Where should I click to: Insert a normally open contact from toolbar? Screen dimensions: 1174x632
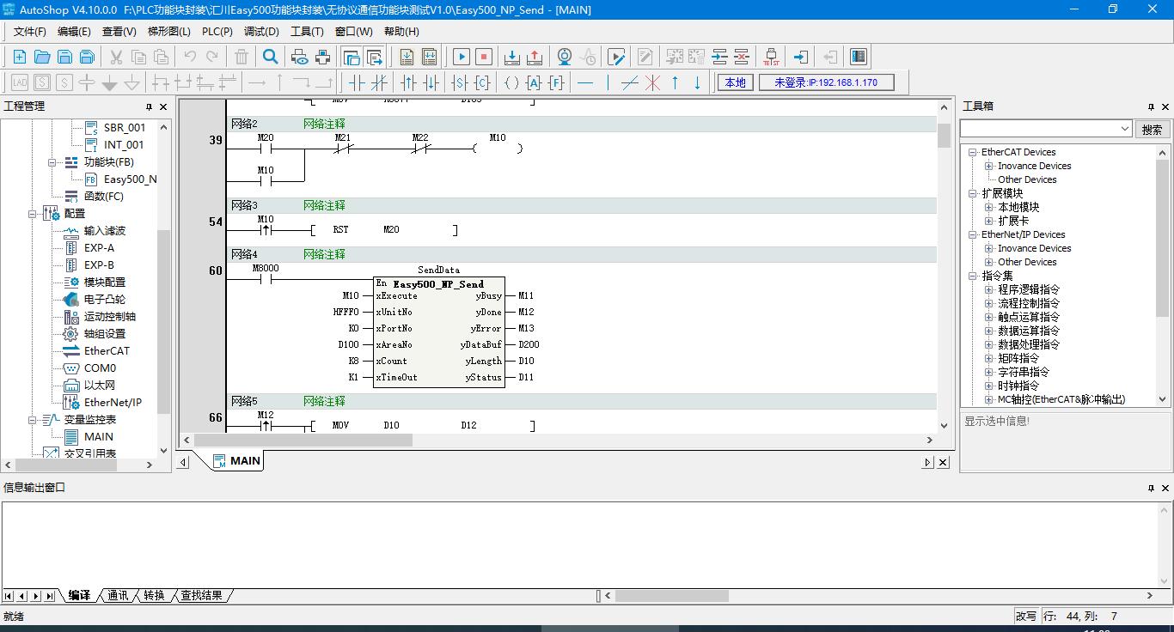click(x=356, y=82)
